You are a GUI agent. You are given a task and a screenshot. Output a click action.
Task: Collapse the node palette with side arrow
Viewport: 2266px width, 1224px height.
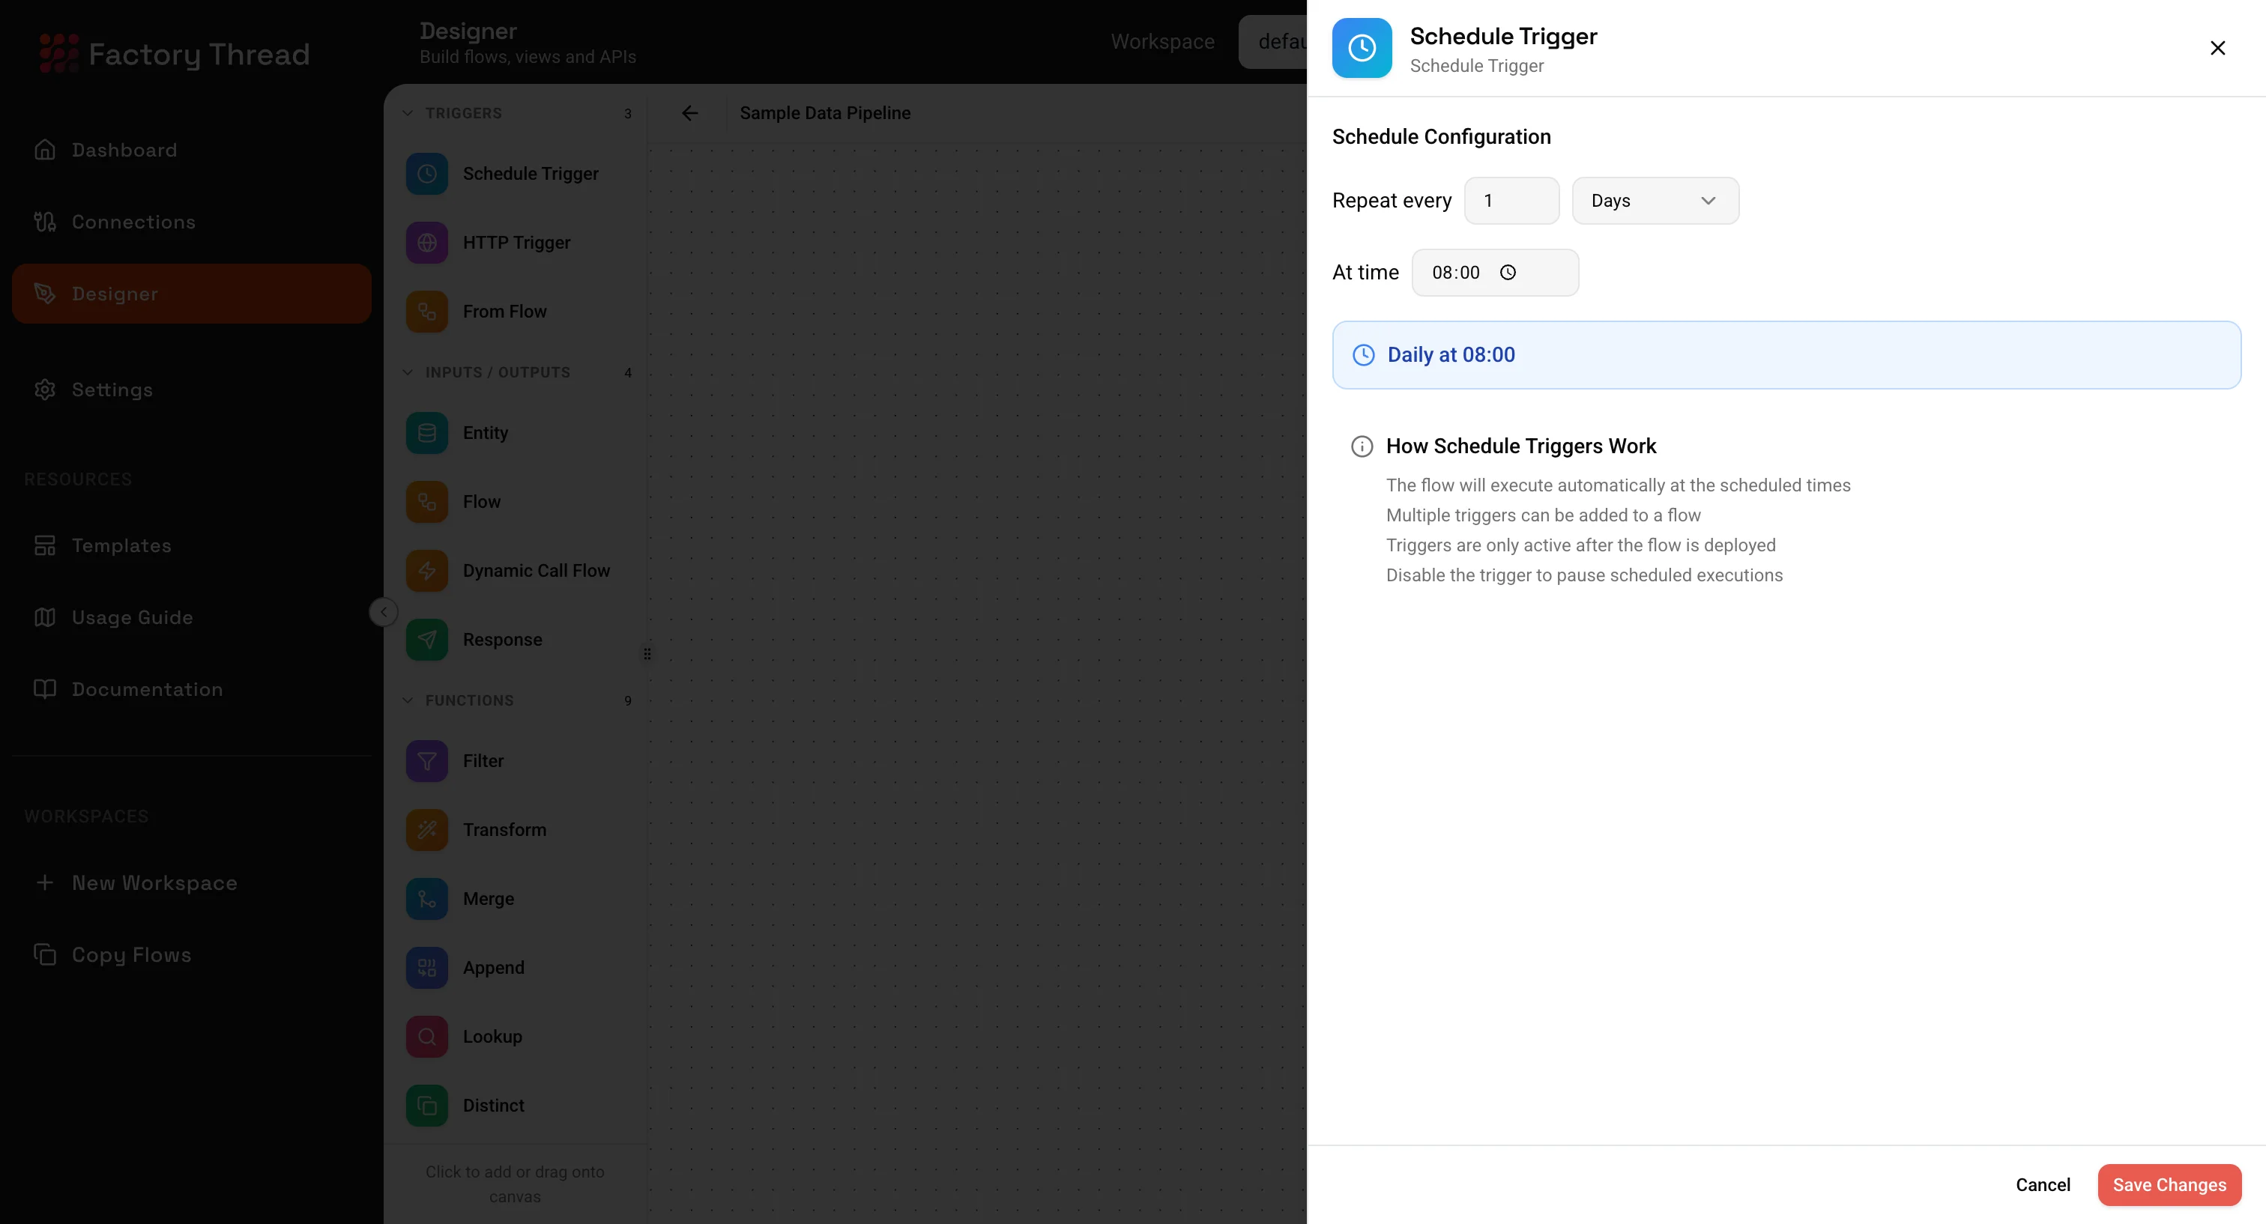tap(383, 611)
